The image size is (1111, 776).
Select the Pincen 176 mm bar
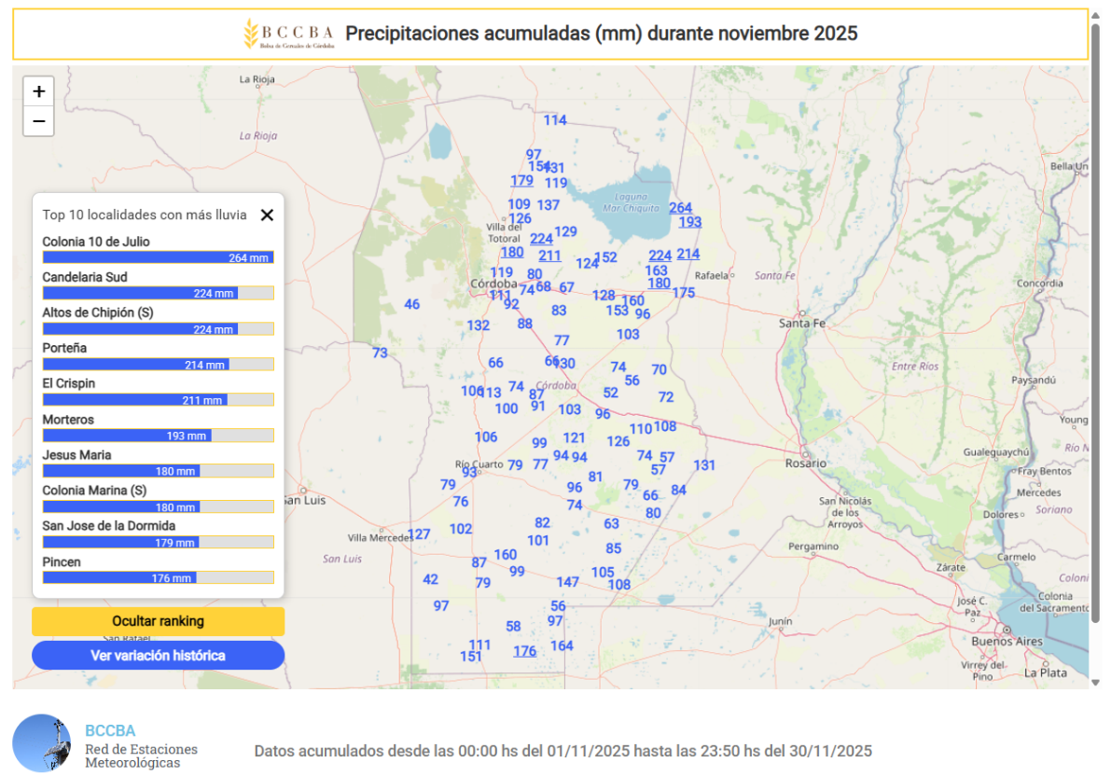[158, 578]
